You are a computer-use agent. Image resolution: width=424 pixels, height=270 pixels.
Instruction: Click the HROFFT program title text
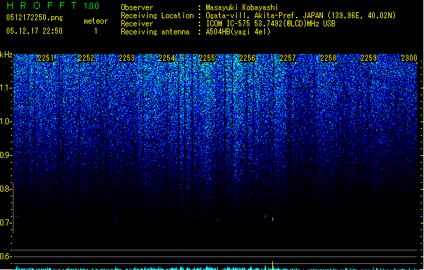[x=42, y=5]
